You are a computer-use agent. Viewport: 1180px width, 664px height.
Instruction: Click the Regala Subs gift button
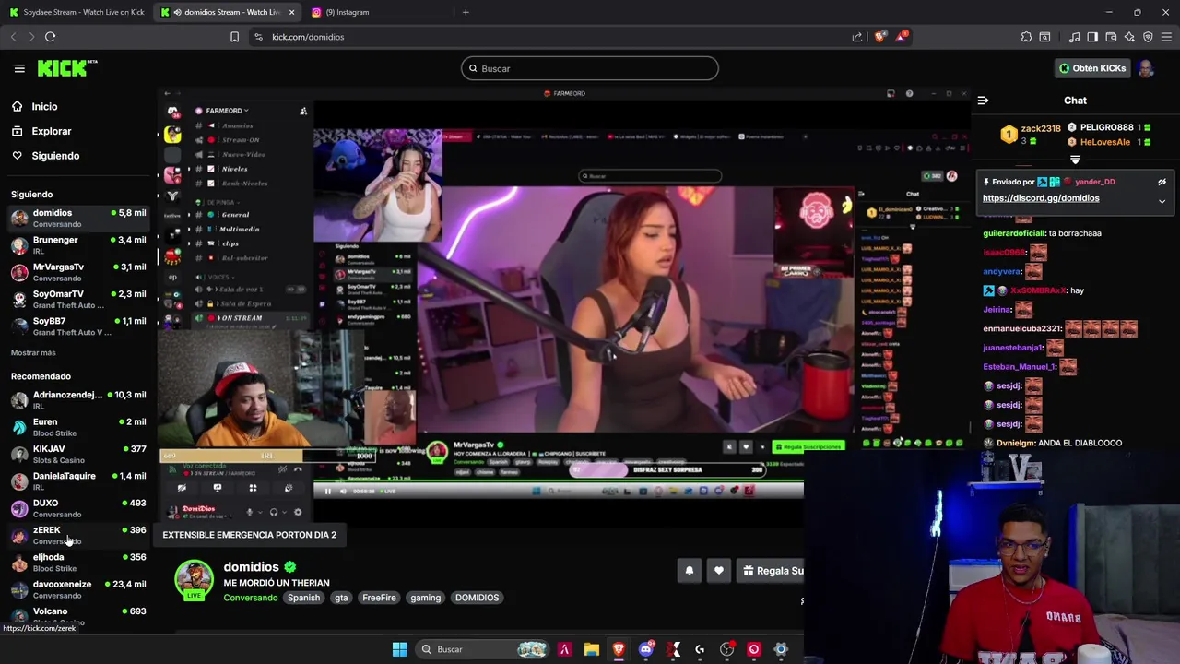tap(772, 571)
